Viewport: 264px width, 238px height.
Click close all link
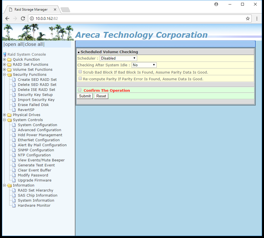[34, 44]
